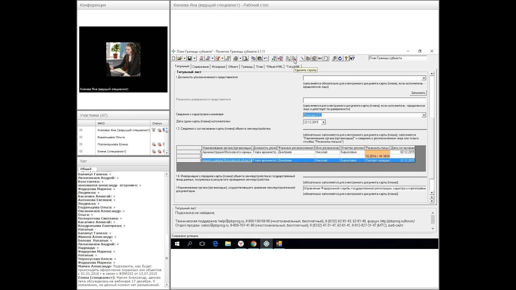Expand the dropdown arrow next to the Print icon
Viewport: 516px width, 290px height.
(240, 58)
